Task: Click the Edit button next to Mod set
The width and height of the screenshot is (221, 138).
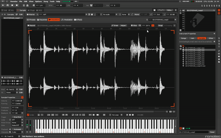Action: tap(21, 89)
